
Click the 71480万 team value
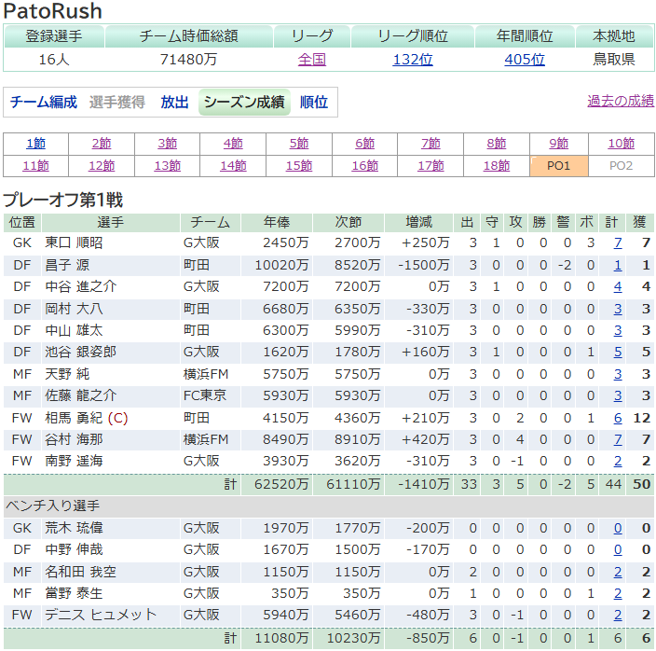point(188,60)
